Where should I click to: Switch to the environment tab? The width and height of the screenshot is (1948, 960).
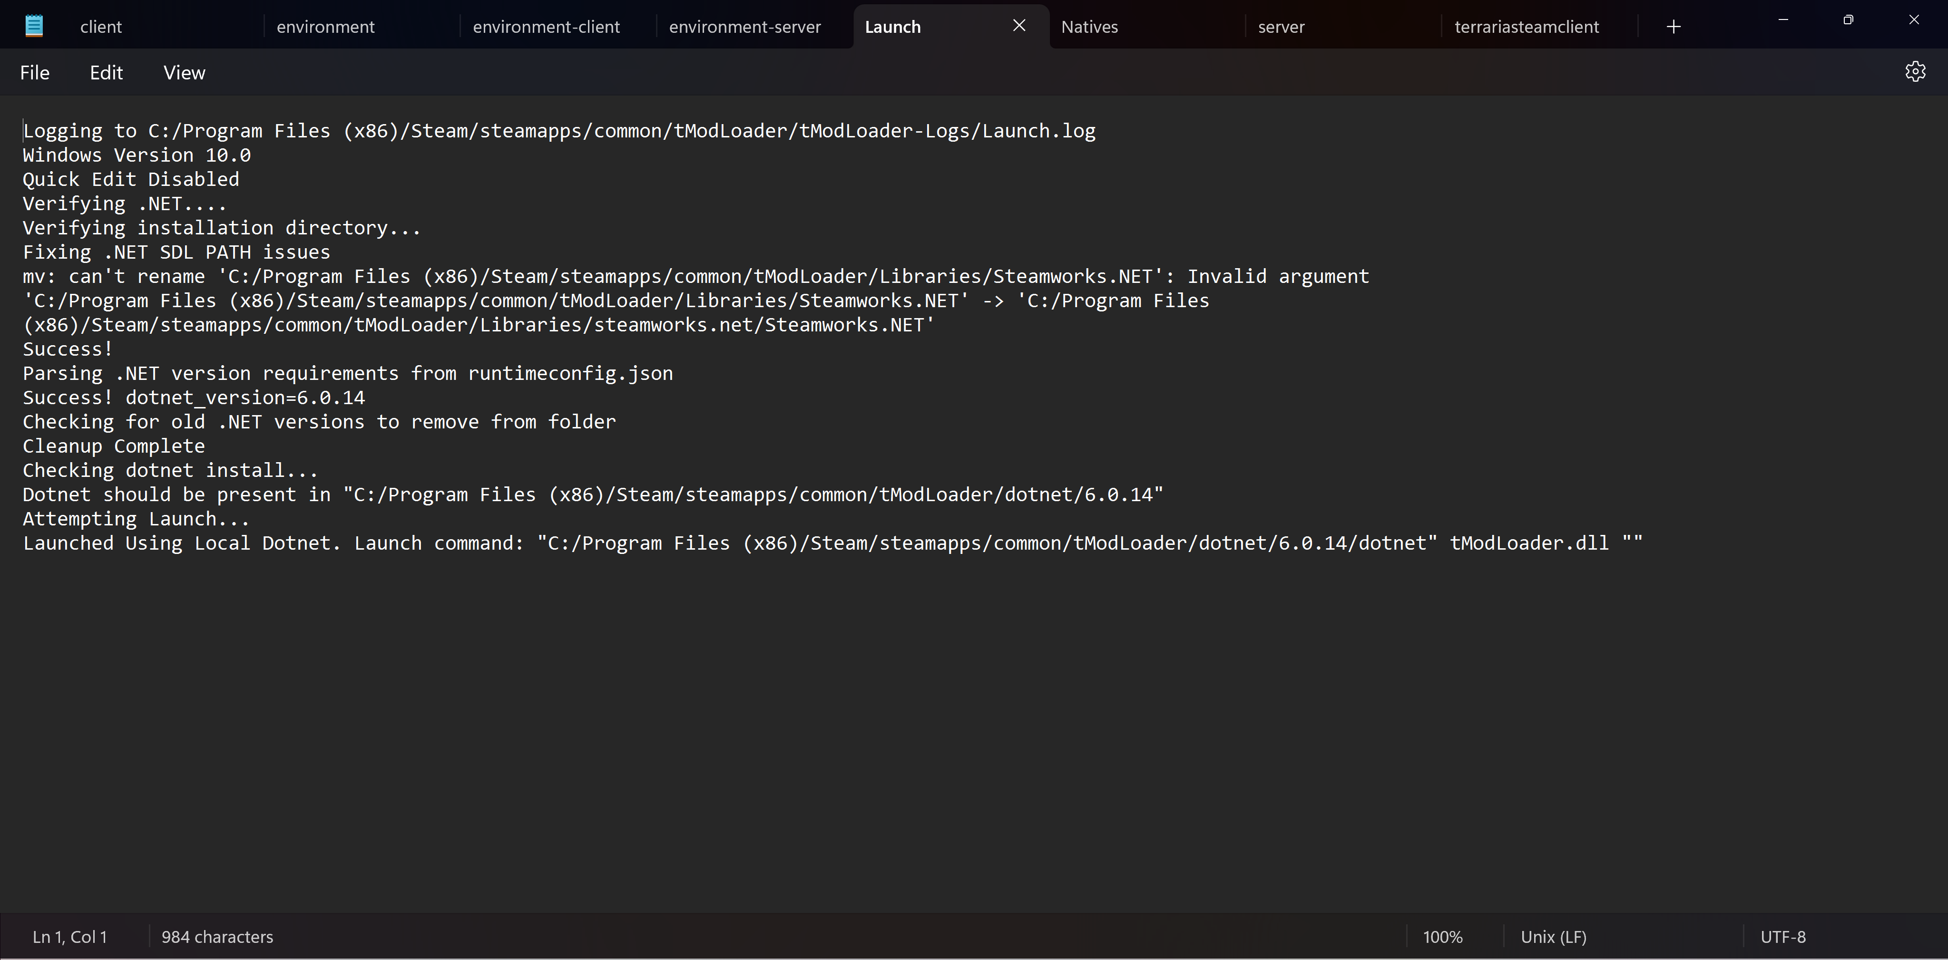[x=325, y=27]
